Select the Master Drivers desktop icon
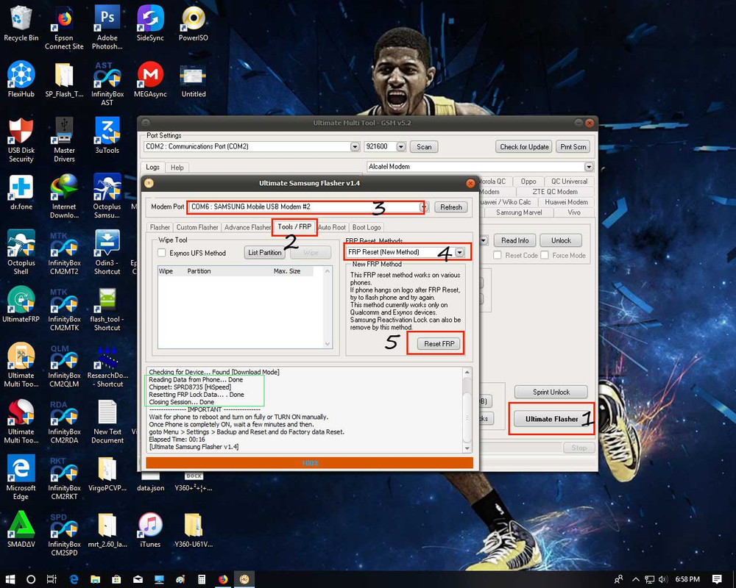The width and height of the screenshot is (736, 588). tap(64, 140)
